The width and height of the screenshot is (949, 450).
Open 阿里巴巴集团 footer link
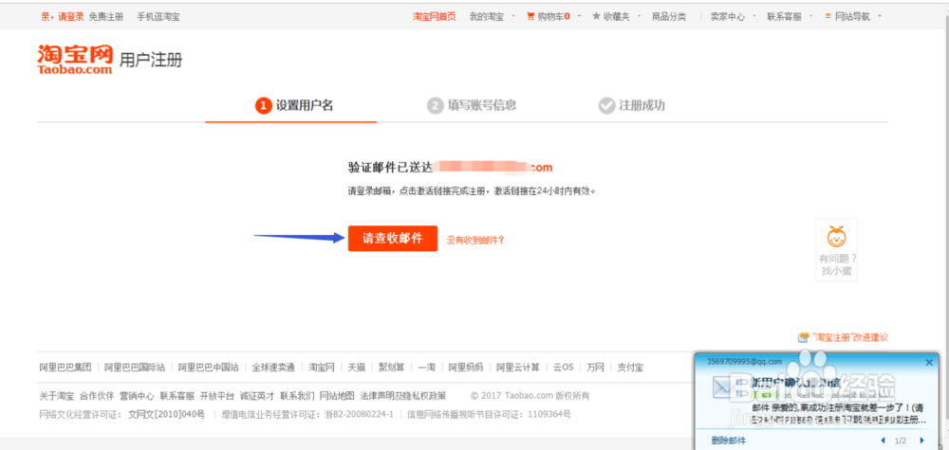pos(65,368)
